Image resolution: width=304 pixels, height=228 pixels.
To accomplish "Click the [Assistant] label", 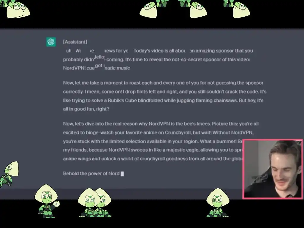I will point(75,42).
